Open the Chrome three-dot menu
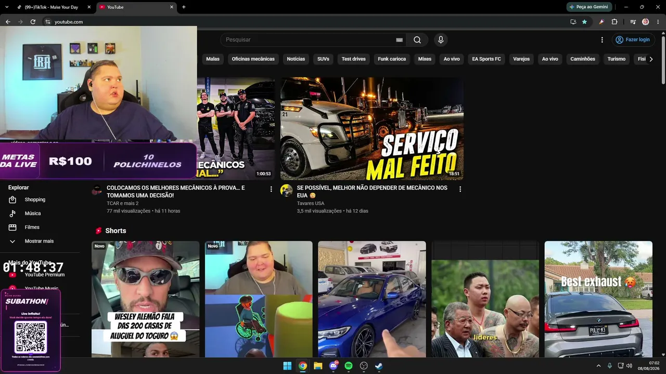 tap(658, 22)
